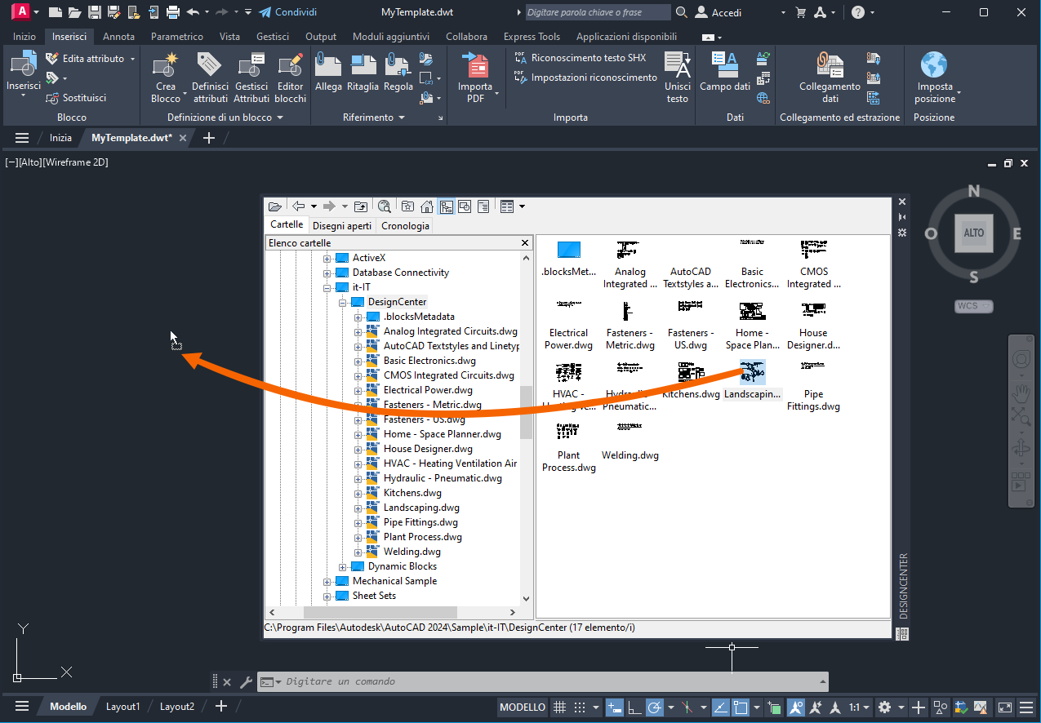Close the Elenco cartelle tree pane
Screen dimensions: 1041x723
(525, 242)
